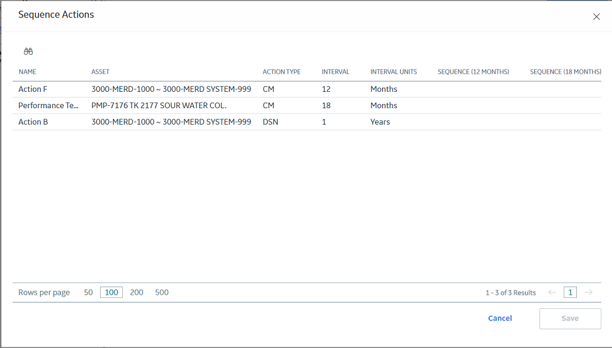Sort by the INTERVAL column header
This screenshot has height=348, width=612.
click(335, 72)
